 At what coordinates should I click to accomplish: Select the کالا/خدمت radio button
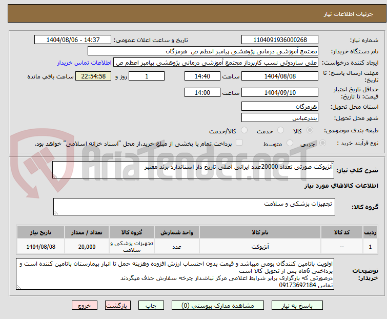click(244, 130)
